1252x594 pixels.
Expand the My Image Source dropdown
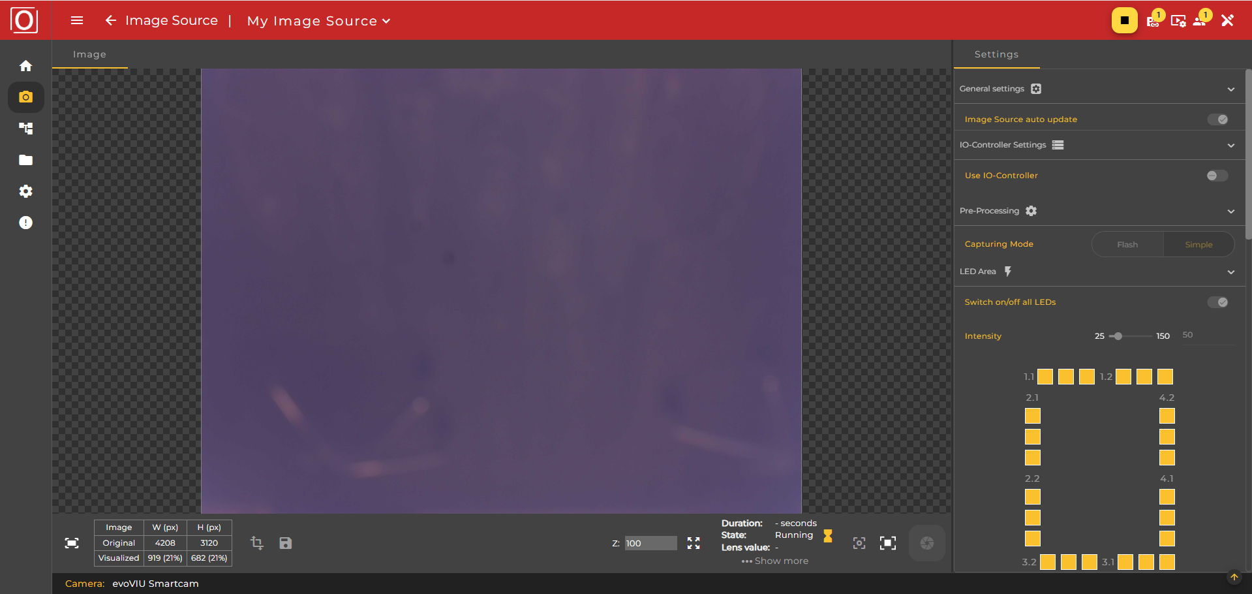click(386, 20)
